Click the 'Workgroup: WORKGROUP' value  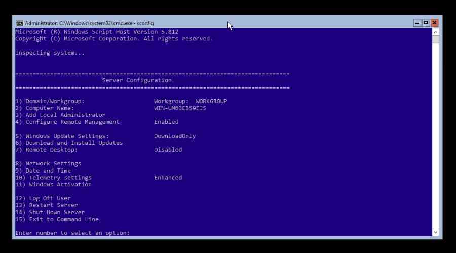click(x=191, y=101)
